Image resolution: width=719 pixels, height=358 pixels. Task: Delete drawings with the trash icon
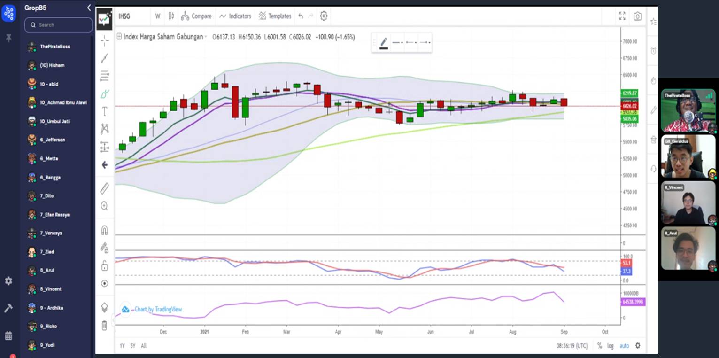pos(104,325)
